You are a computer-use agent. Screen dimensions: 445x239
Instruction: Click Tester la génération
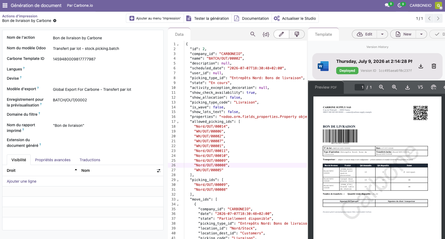(208, 18)
